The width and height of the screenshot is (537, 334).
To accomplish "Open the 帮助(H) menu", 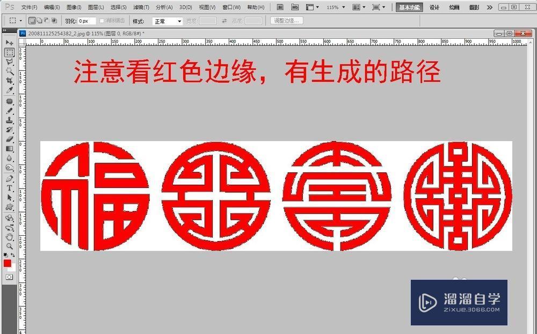I will pos(256,7).
